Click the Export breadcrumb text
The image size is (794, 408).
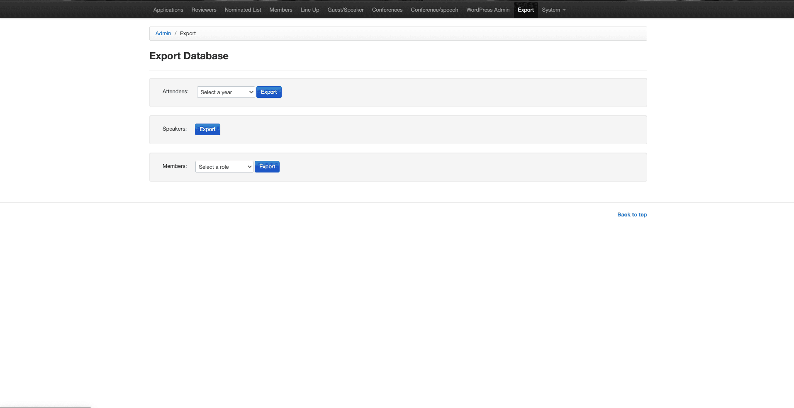click(188, 34)
